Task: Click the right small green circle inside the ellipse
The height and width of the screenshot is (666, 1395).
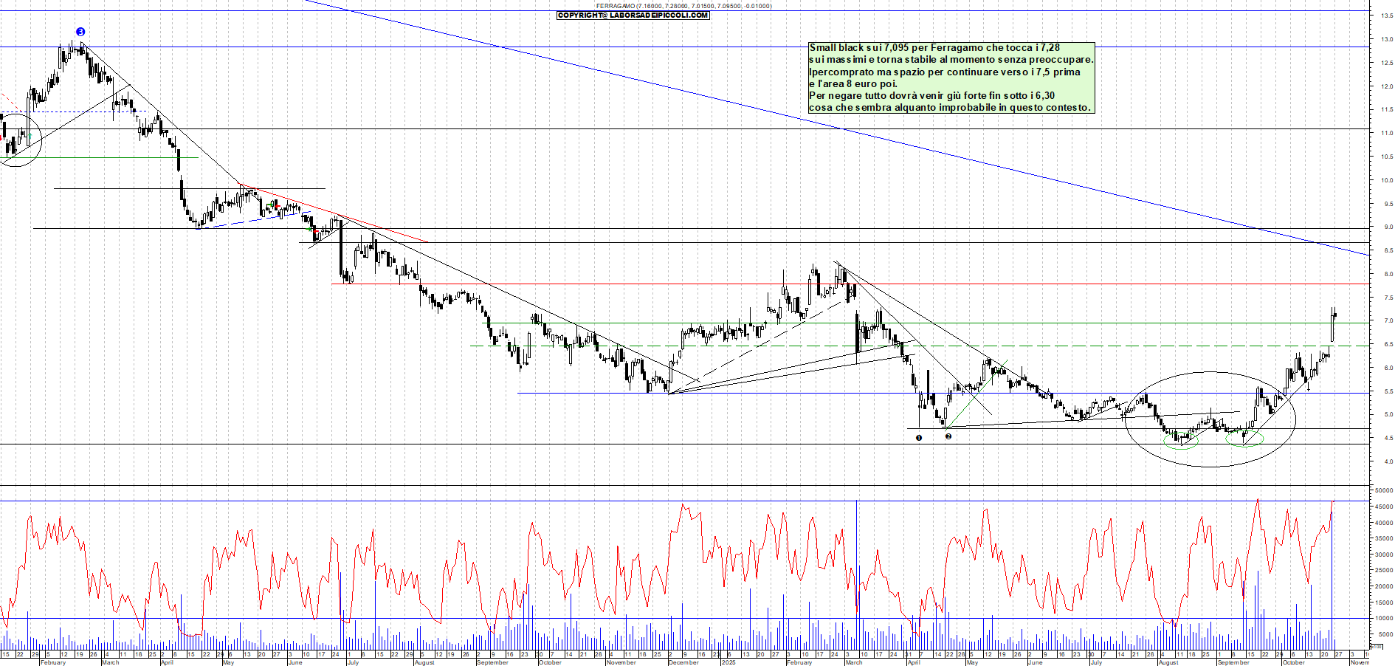Action: [x=1244, y=439]
